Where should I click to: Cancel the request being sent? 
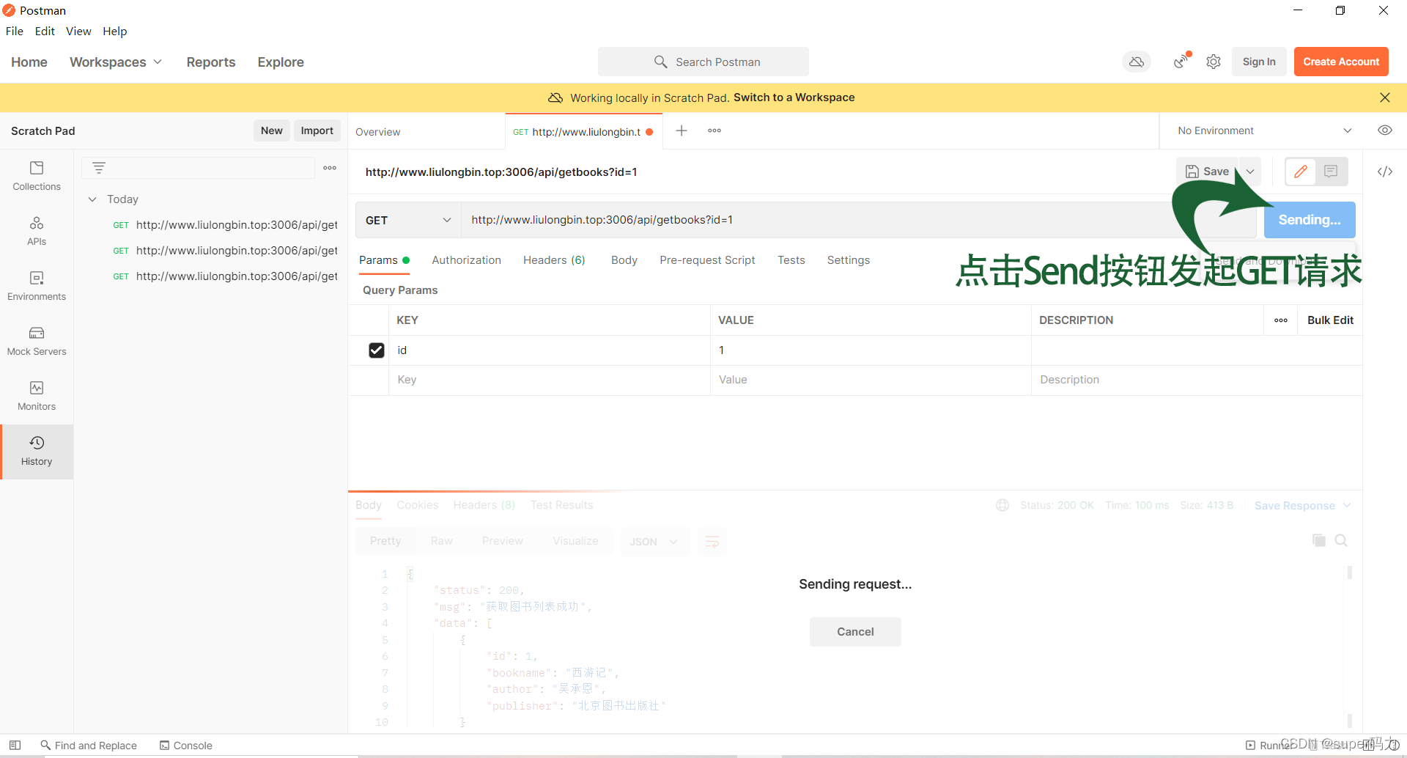pos(854,632)
